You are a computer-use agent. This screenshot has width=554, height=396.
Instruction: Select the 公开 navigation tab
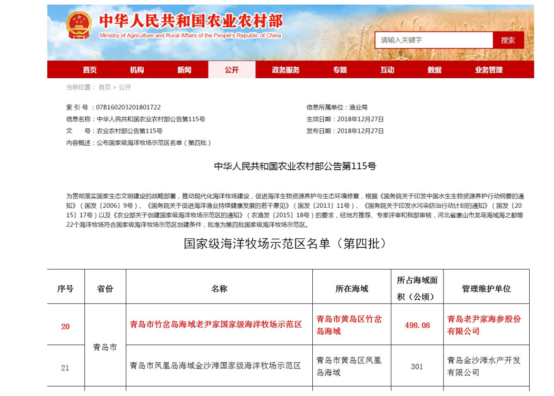(232, 69)
